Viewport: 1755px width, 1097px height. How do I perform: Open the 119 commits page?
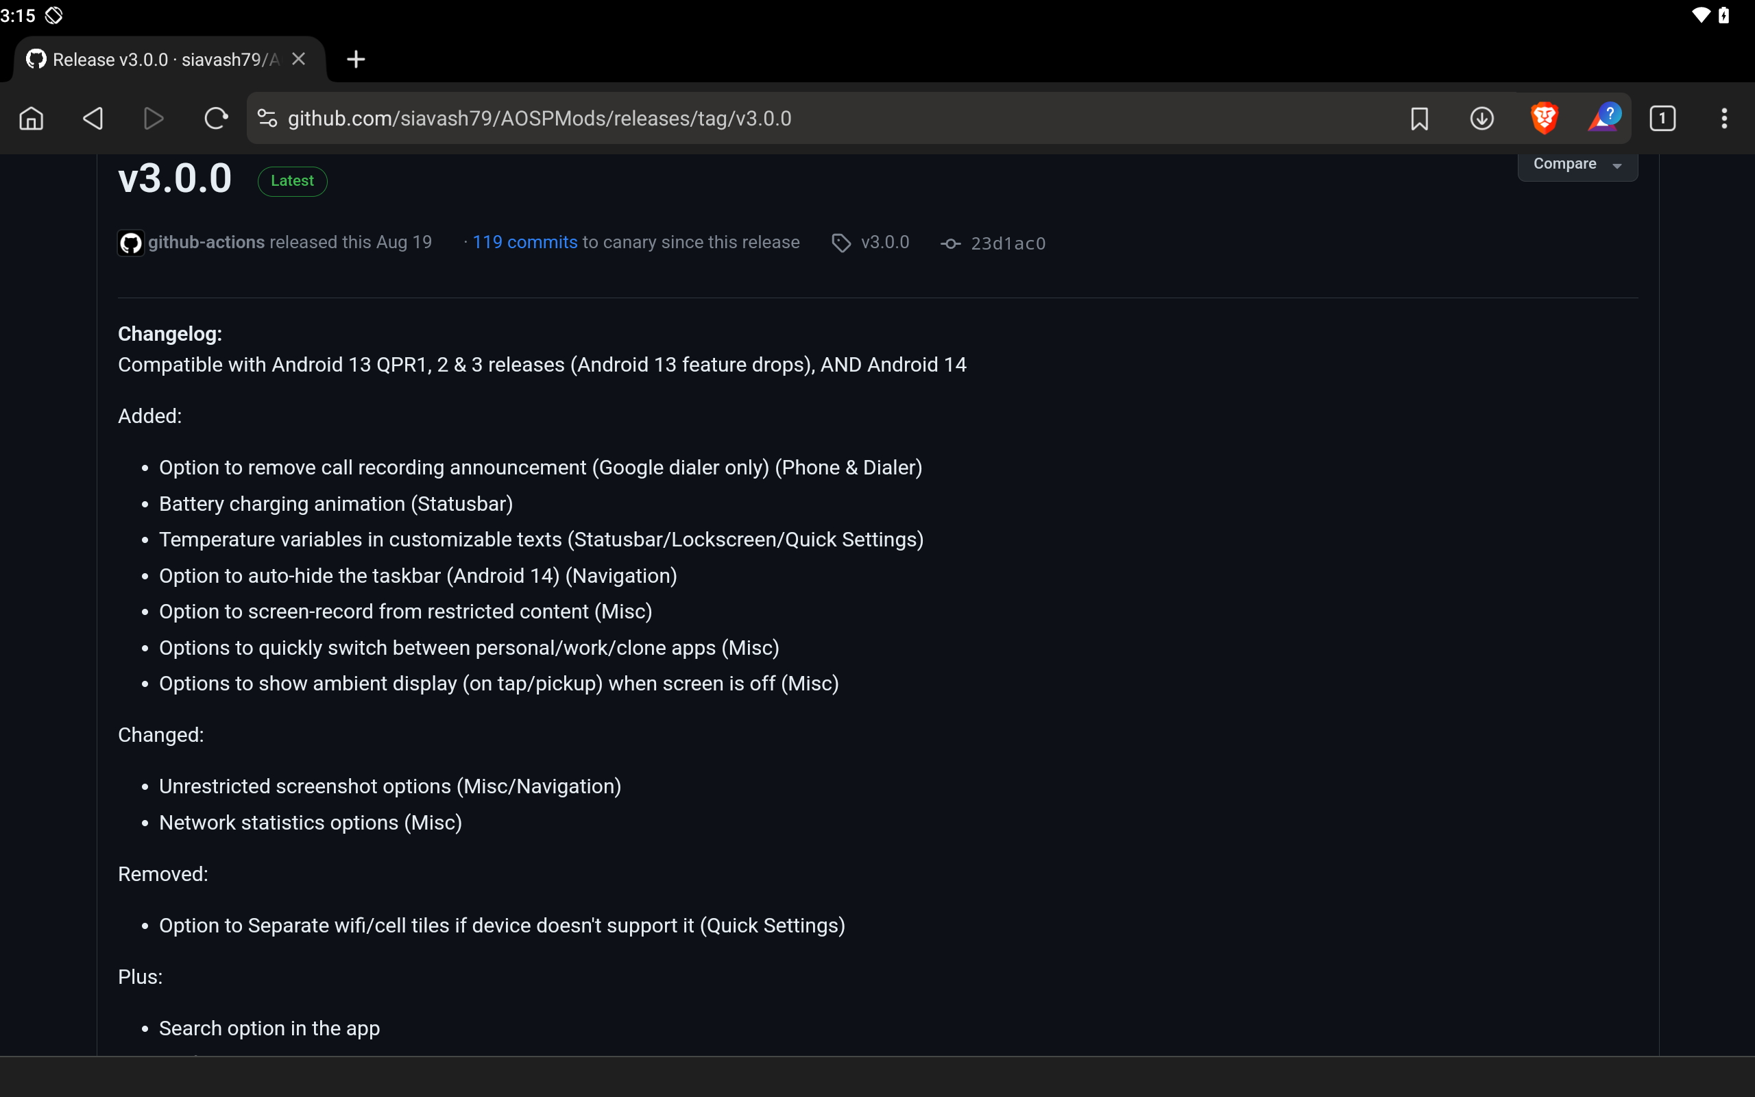coord(524,242)
